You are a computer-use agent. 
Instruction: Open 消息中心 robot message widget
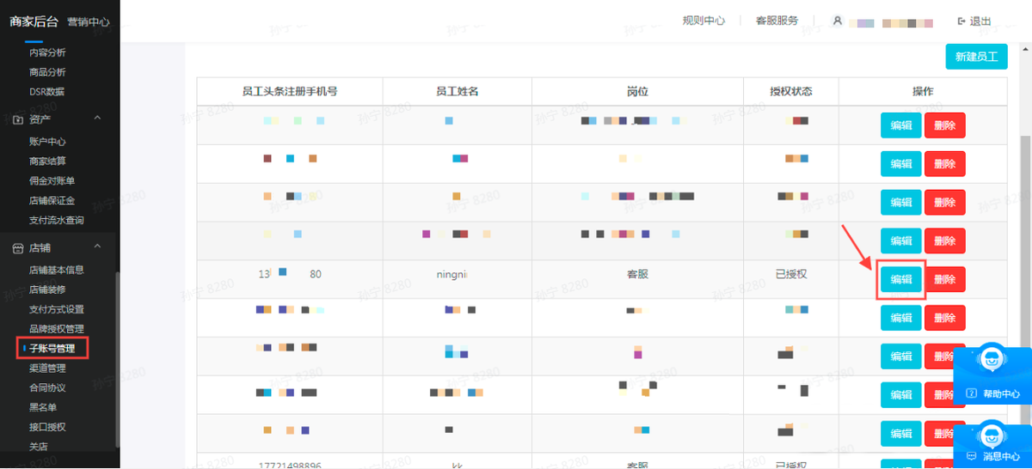[993, 442]
